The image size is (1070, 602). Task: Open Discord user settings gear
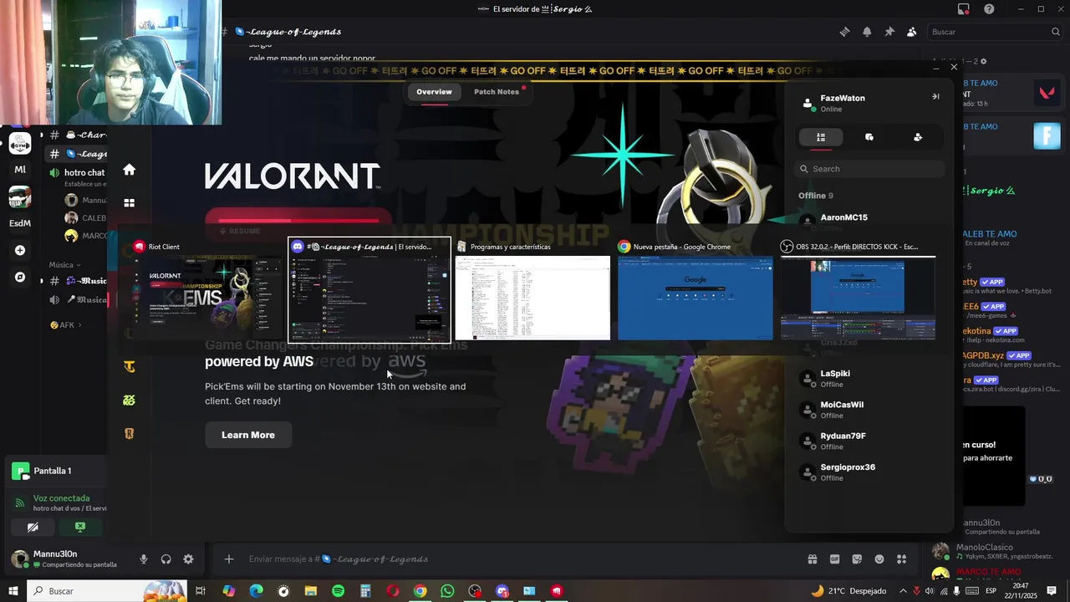(188, 559)
